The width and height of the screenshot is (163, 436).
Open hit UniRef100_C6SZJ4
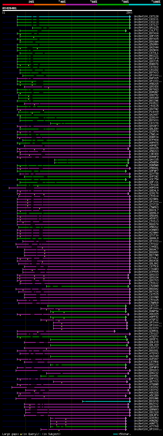(x=146, y=22)
